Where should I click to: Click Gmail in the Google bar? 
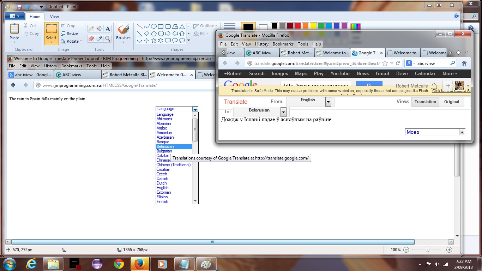[x=382, y=73]
